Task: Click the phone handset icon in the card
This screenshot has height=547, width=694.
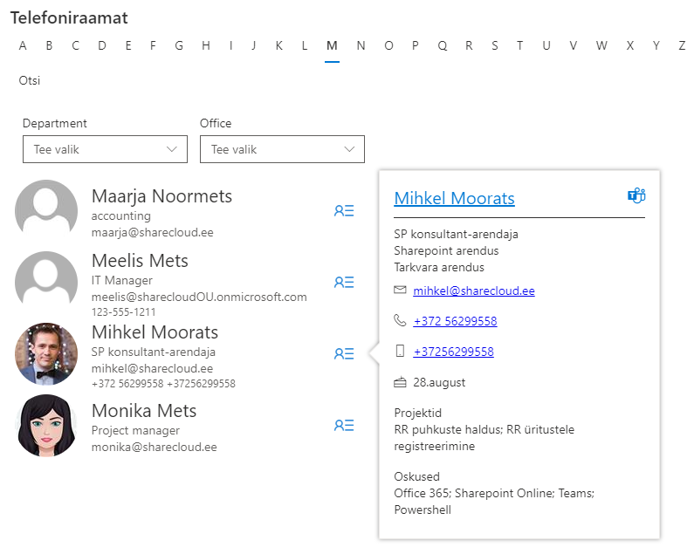Action: click(400, 320)
